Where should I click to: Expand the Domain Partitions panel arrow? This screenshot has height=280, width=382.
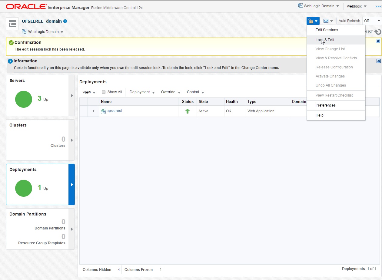[x=72, y=229]
